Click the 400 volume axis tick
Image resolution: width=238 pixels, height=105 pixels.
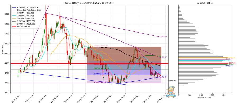224,95
